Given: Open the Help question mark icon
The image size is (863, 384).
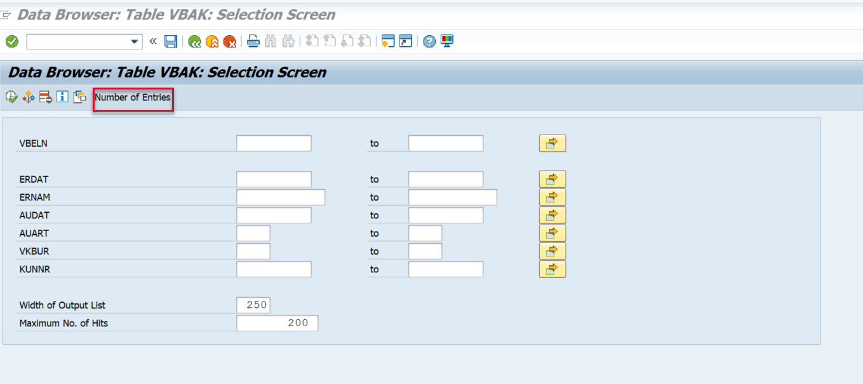Looking at the screenshot, I should tap(429, 42).
